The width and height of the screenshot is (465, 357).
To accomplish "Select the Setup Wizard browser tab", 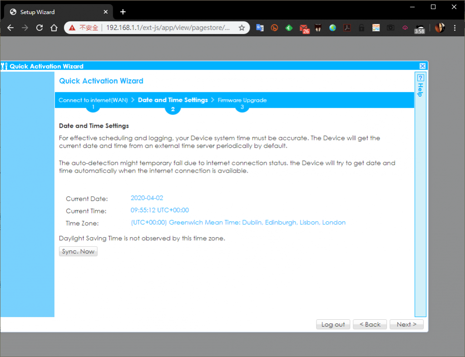I will pos(59,12).
